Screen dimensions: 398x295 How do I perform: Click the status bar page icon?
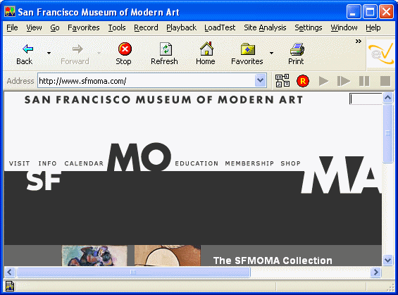(x=10, y=287)
